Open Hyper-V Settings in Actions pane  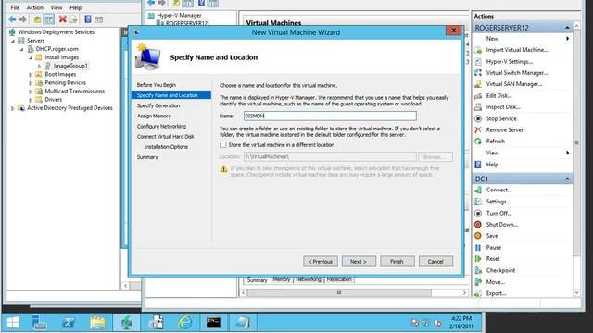tap(509, 61)
